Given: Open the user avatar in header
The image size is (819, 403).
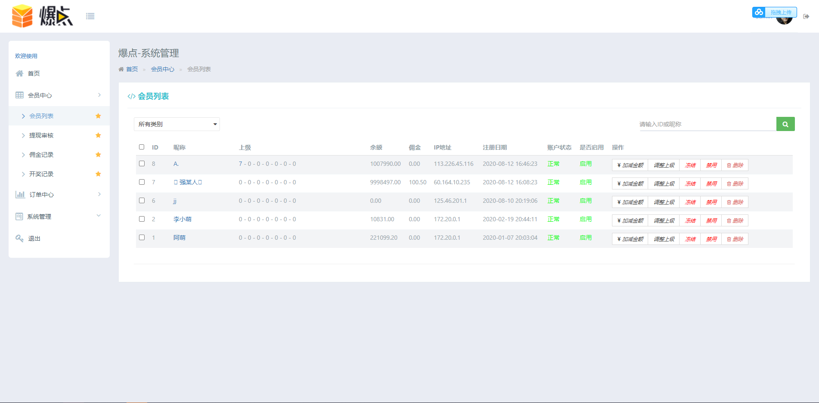Looking at the screenshot, I should pos(784,20).
